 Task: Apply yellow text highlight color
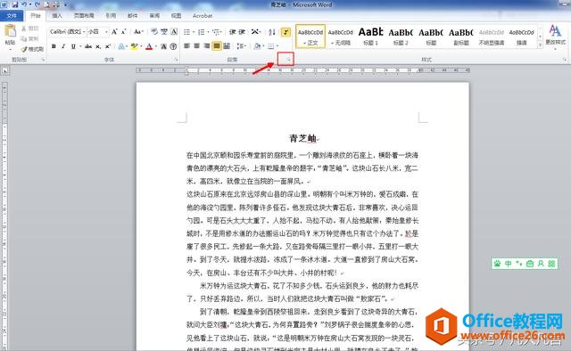[134, 46]
